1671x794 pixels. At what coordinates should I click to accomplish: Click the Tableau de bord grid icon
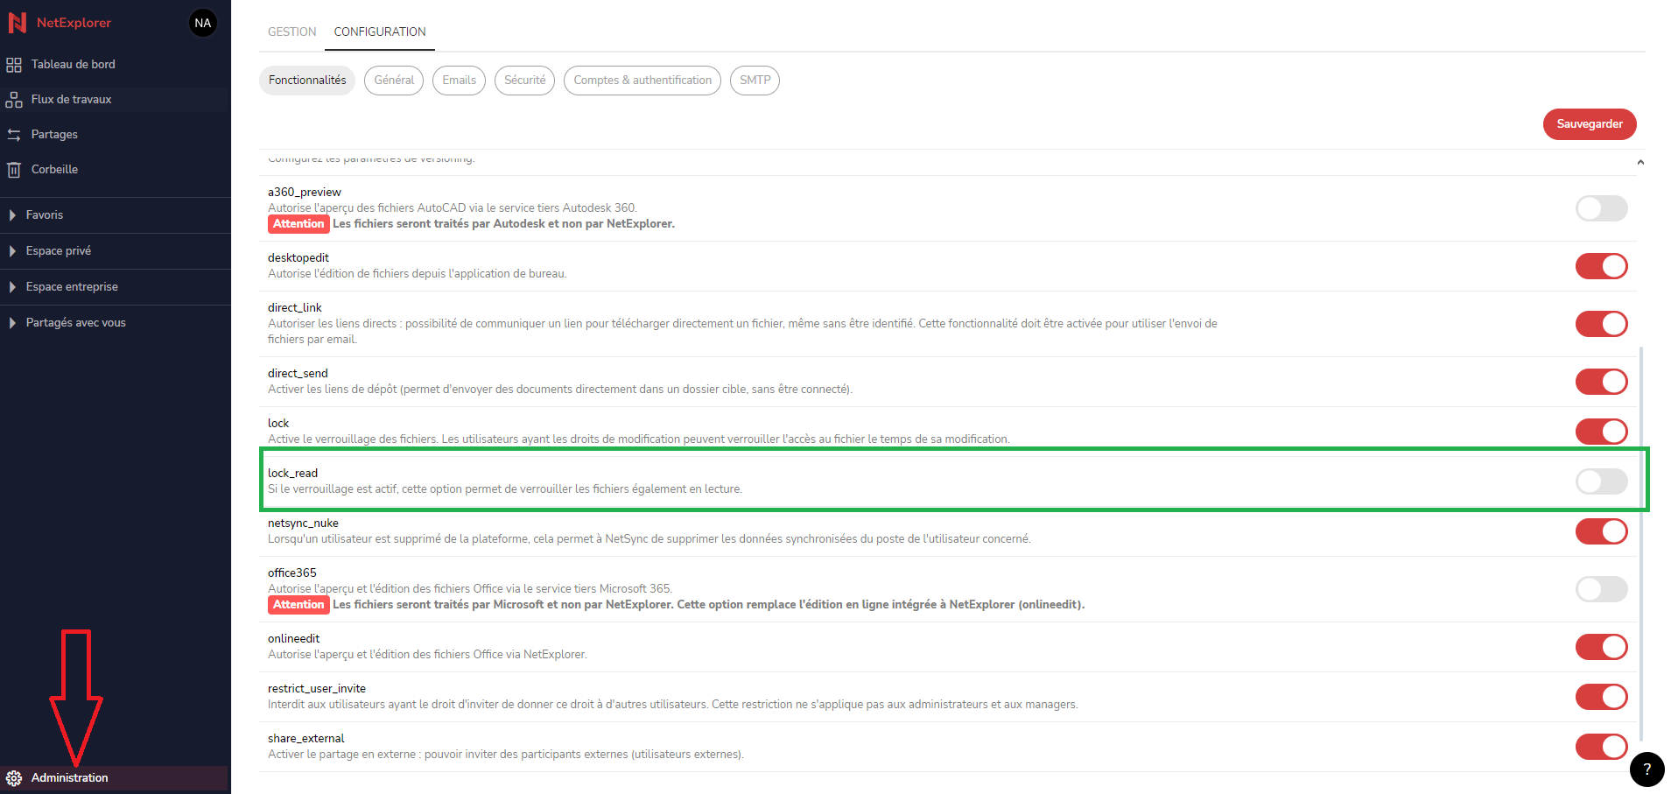pos(14,65)
